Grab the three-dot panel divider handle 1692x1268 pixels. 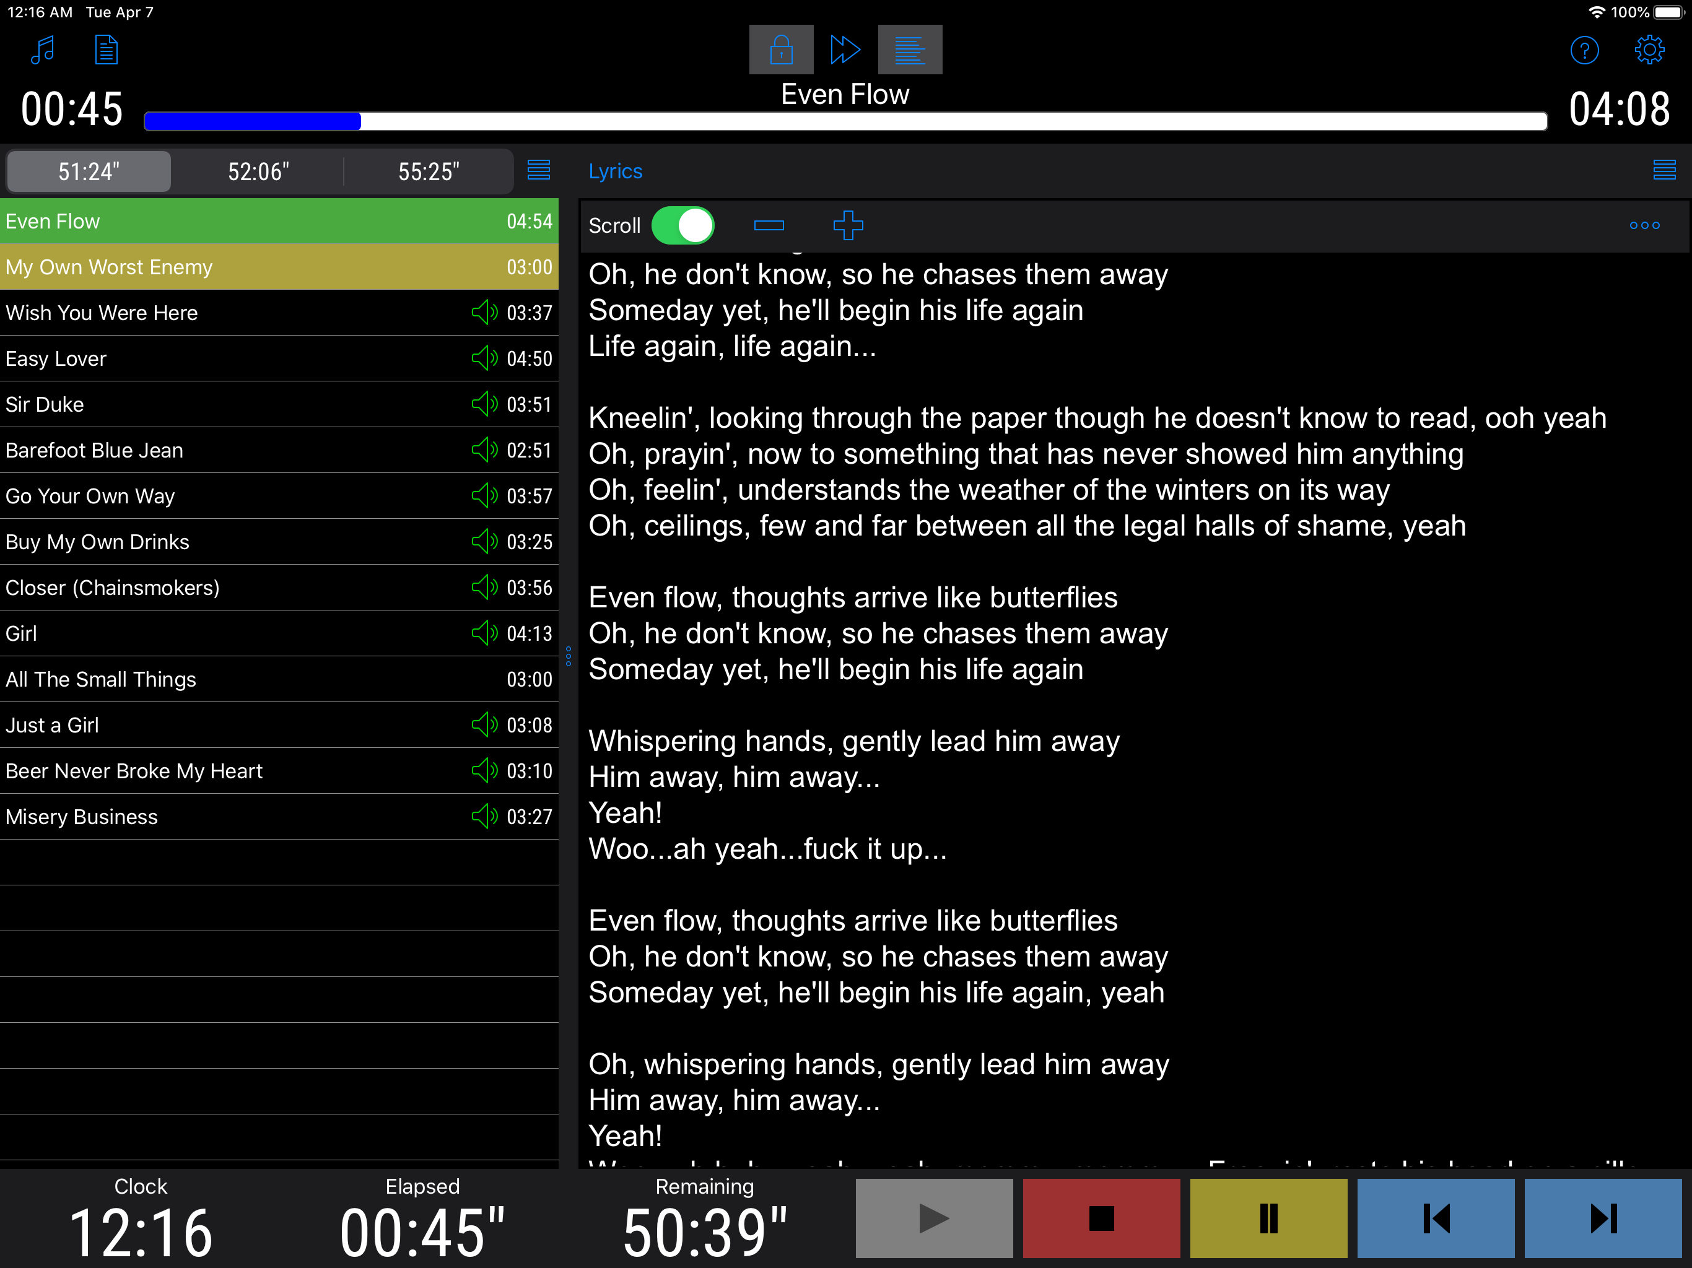tap(569, 656)
